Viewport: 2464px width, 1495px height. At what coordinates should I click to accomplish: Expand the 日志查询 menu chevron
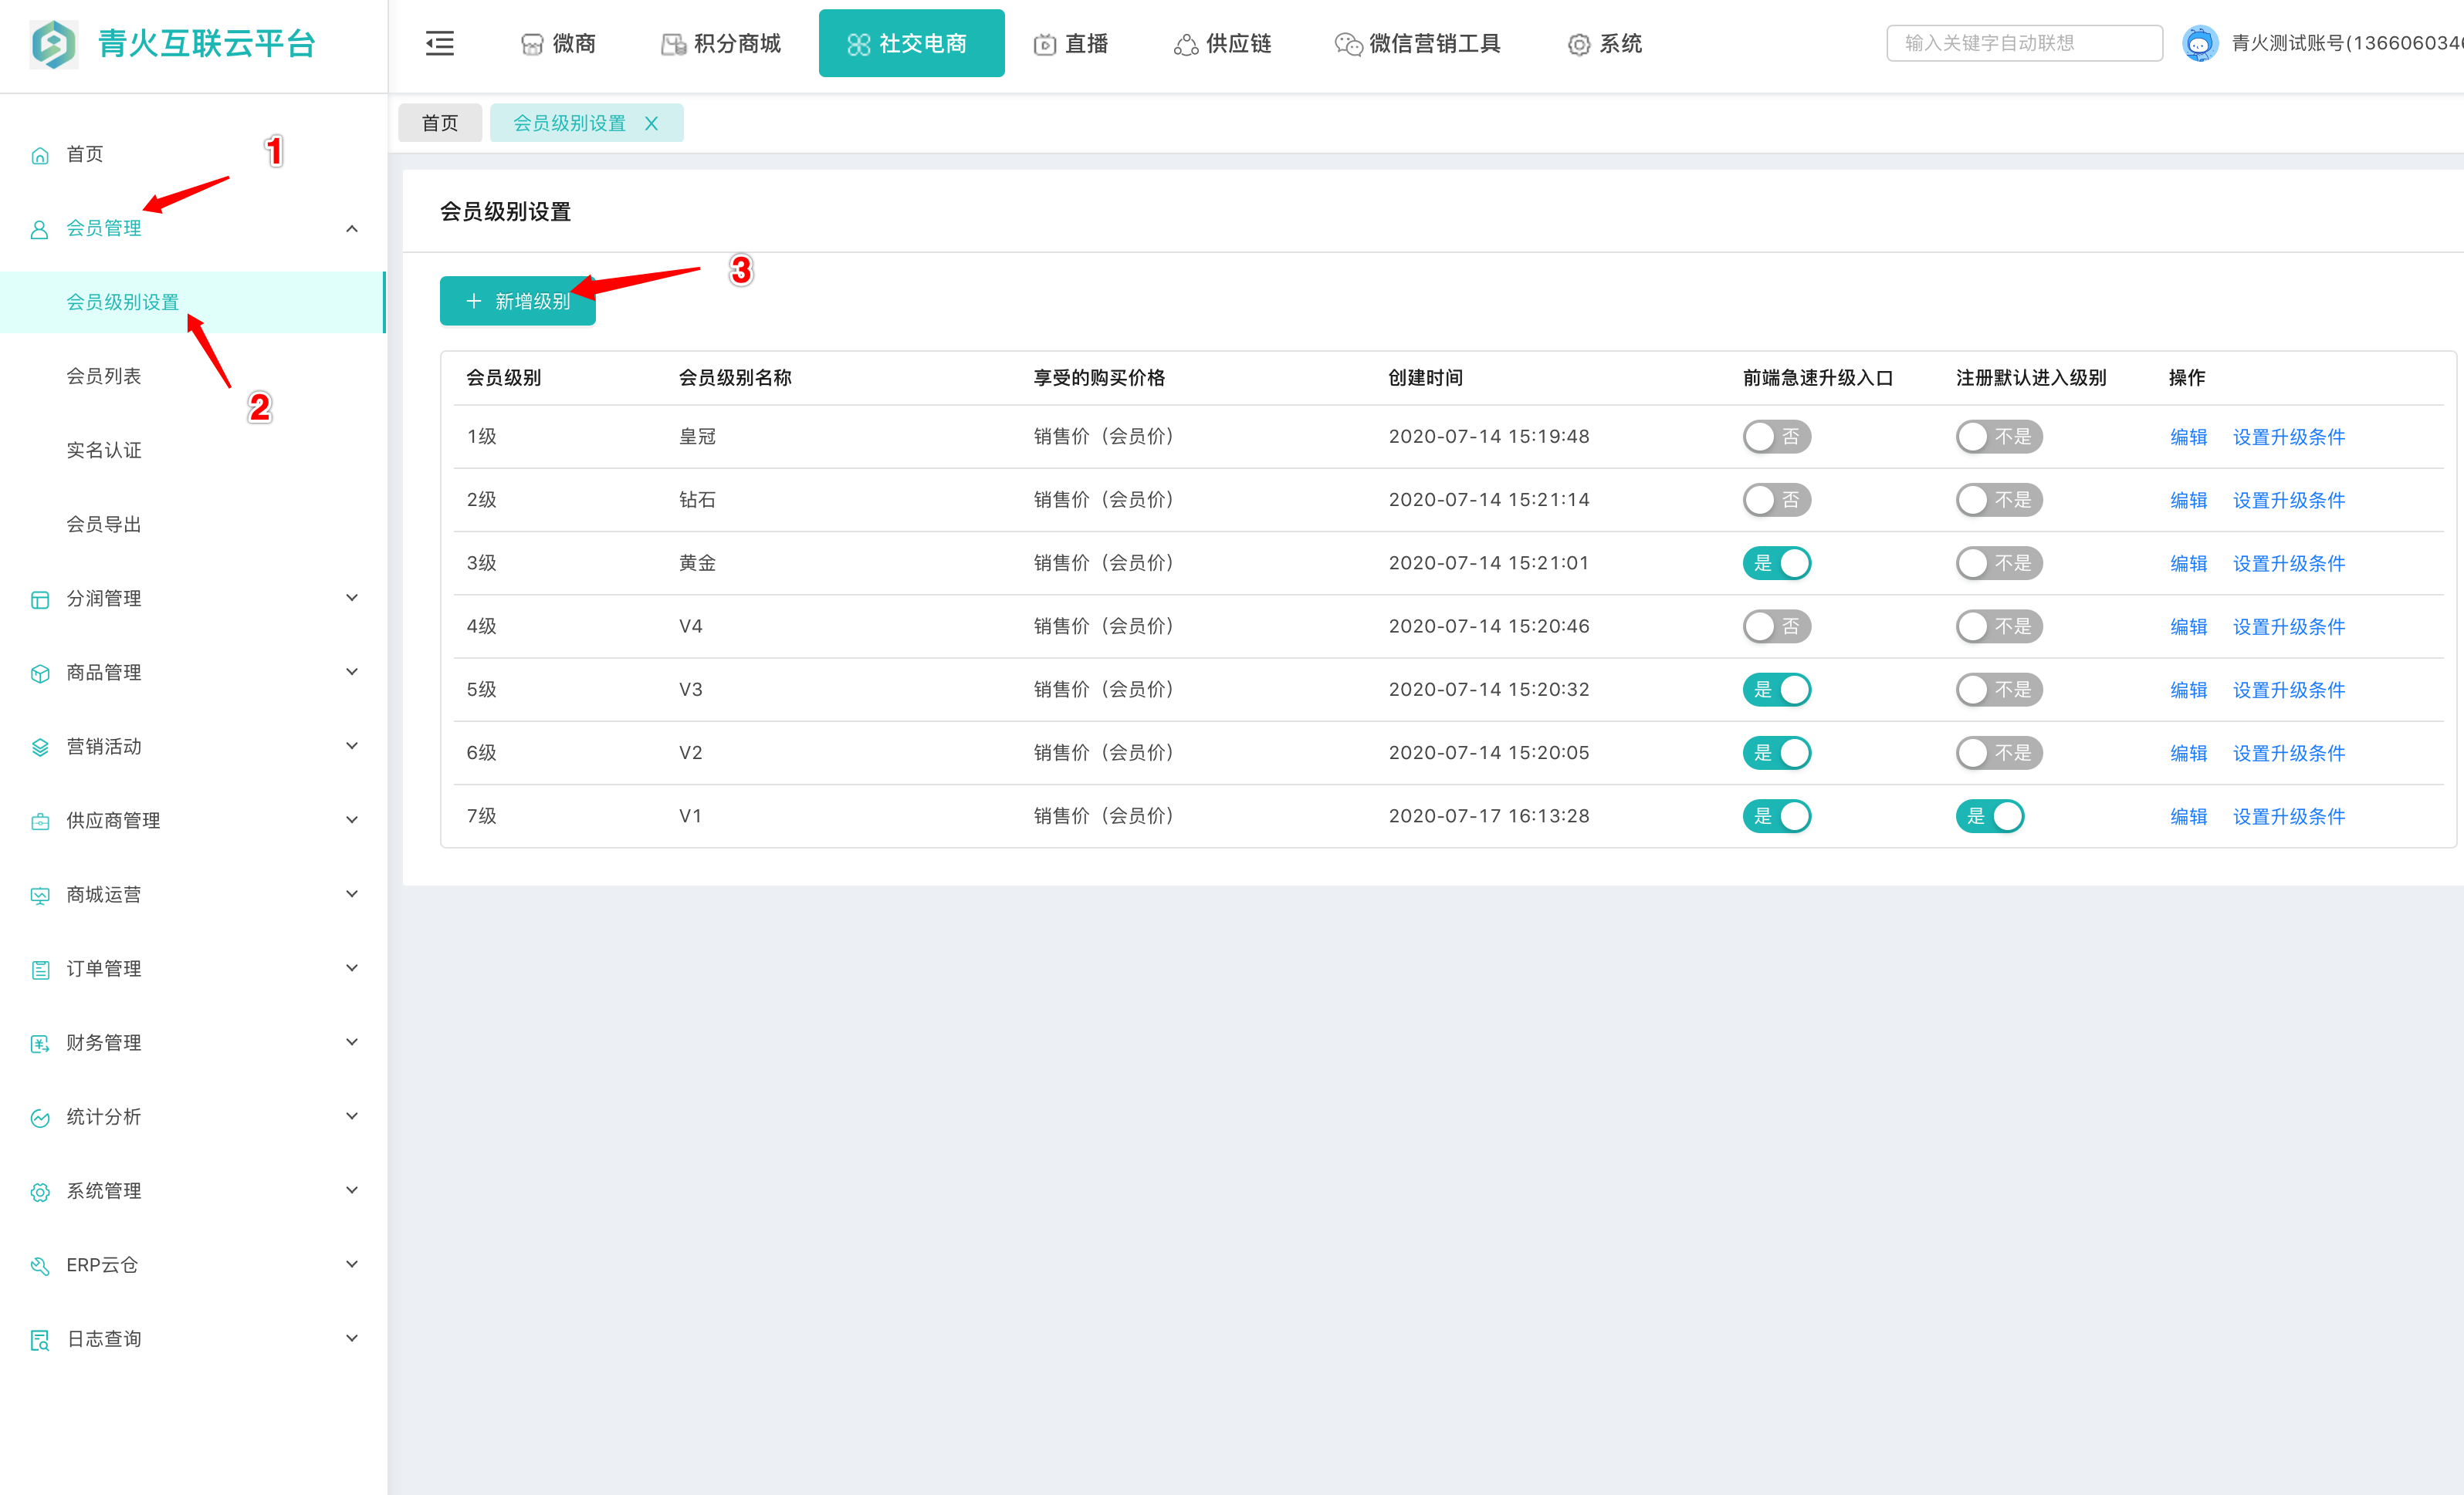(x=352, y=1338)
